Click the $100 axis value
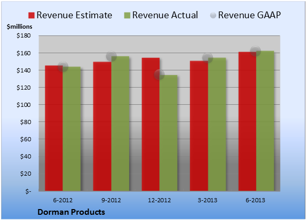 tap(23, 105)
